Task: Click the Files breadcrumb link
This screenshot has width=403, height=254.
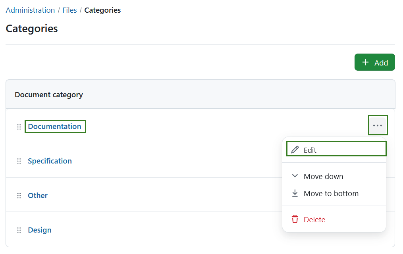Action: [69, 10]
